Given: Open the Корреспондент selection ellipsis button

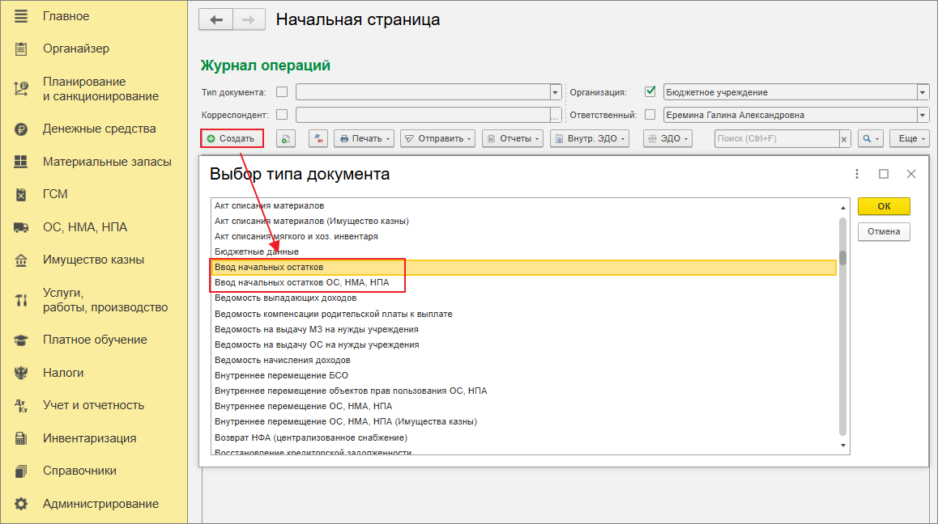Looking at the screenshot, I should click(555, 115).
